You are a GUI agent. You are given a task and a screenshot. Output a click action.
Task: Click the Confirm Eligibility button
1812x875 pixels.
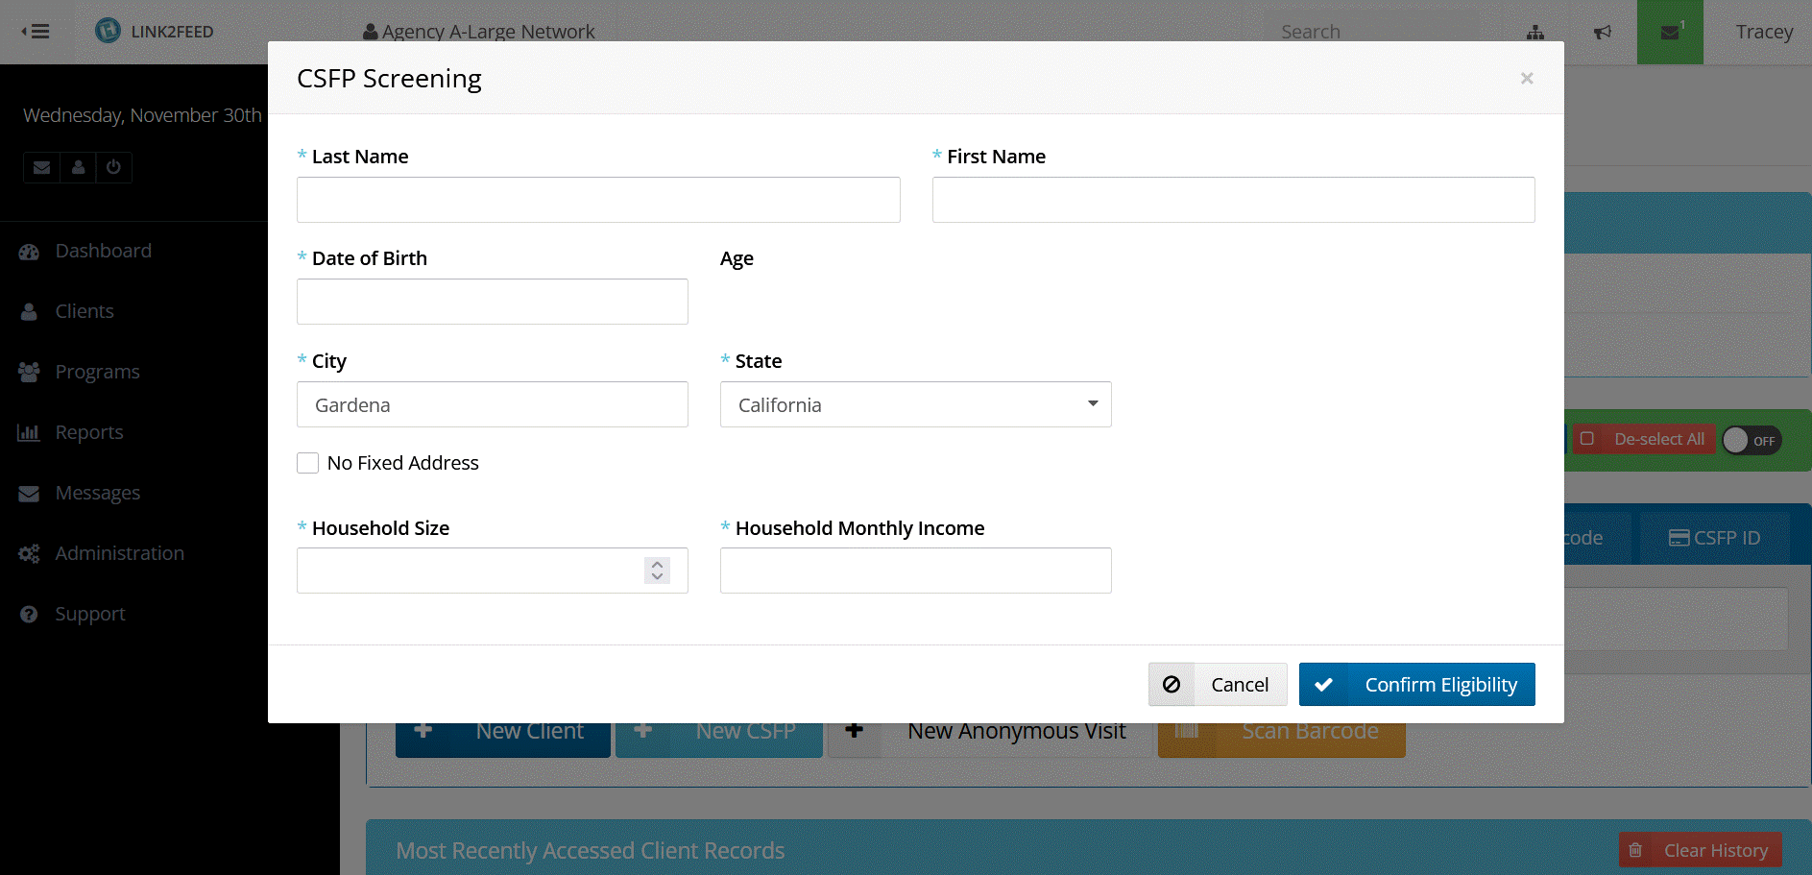pos(1416,684)
